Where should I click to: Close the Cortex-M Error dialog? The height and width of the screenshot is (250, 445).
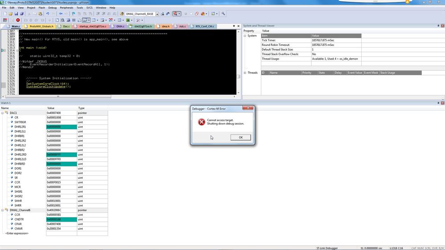[248, 108]
